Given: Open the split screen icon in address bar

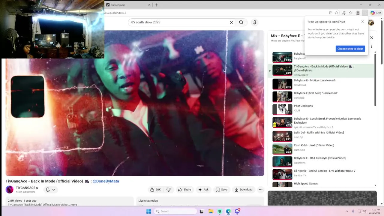Looking at the screenshot, I should pyautogui.click(x=331, y=13).
